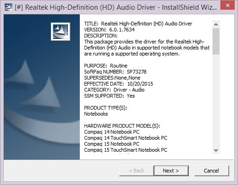Click the 'Compaq 15 Notebook PC' line

point(112,144)
